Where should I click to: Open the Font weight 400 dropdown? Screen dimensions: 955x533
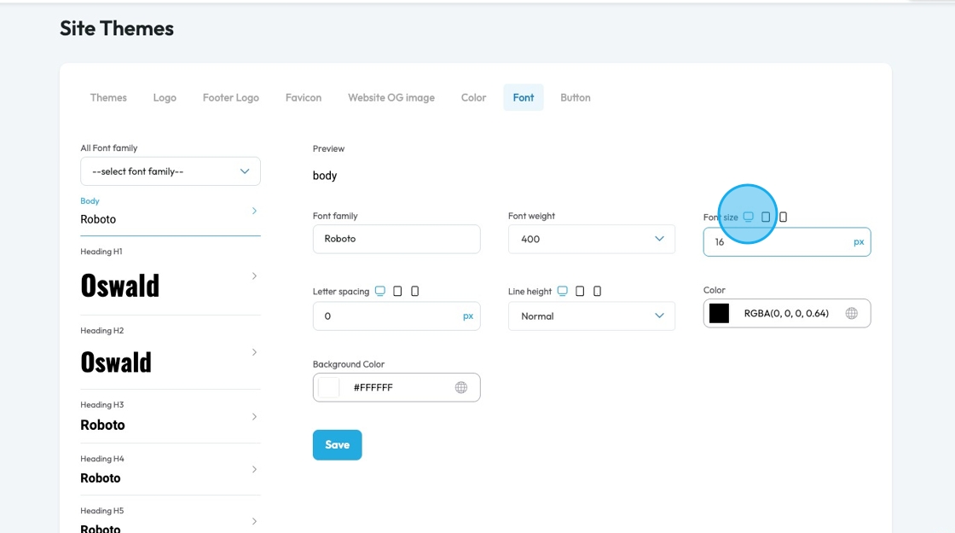(592, 239)
